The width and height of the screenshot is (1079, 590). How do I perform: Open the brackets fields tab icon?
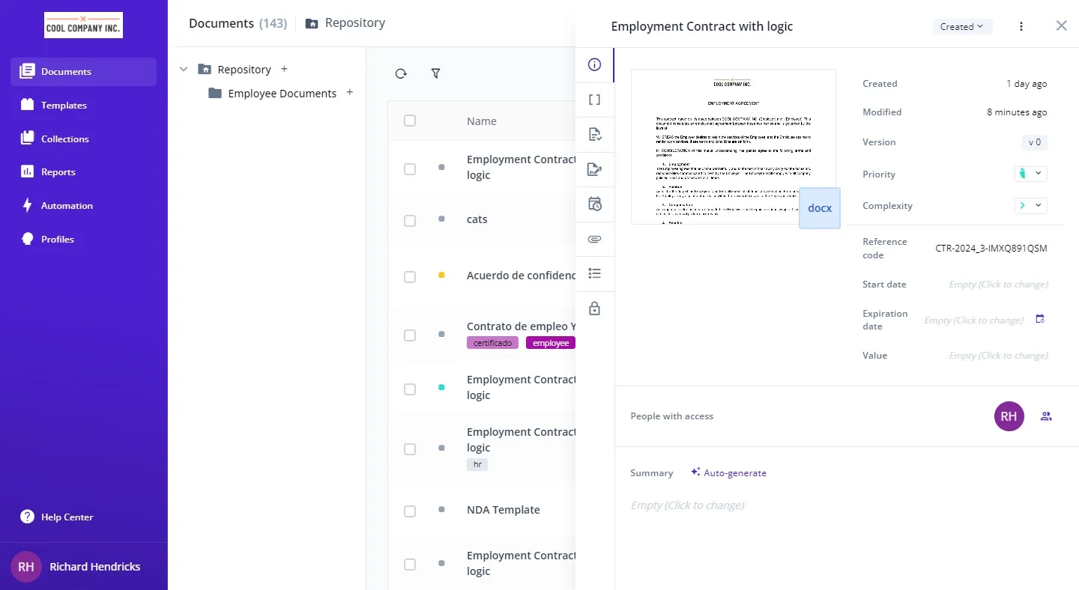pos(595,100)
